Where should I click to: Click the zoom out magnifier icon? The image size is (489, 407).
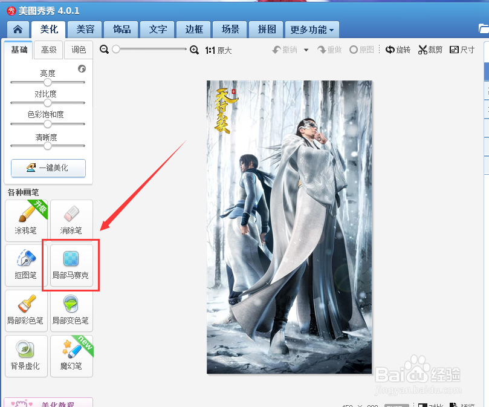coord(104,50)
